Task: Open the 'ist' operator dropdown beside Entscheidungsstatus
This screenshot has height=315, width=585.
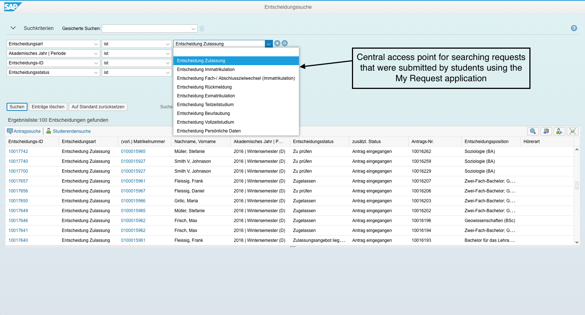Action: (x=168, y=72)
